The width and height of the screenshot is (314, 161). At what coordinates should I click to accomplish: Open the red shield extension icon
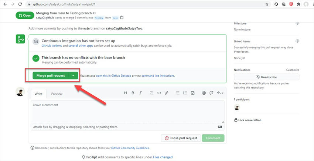pyautogui.click(x=291, y=4)
